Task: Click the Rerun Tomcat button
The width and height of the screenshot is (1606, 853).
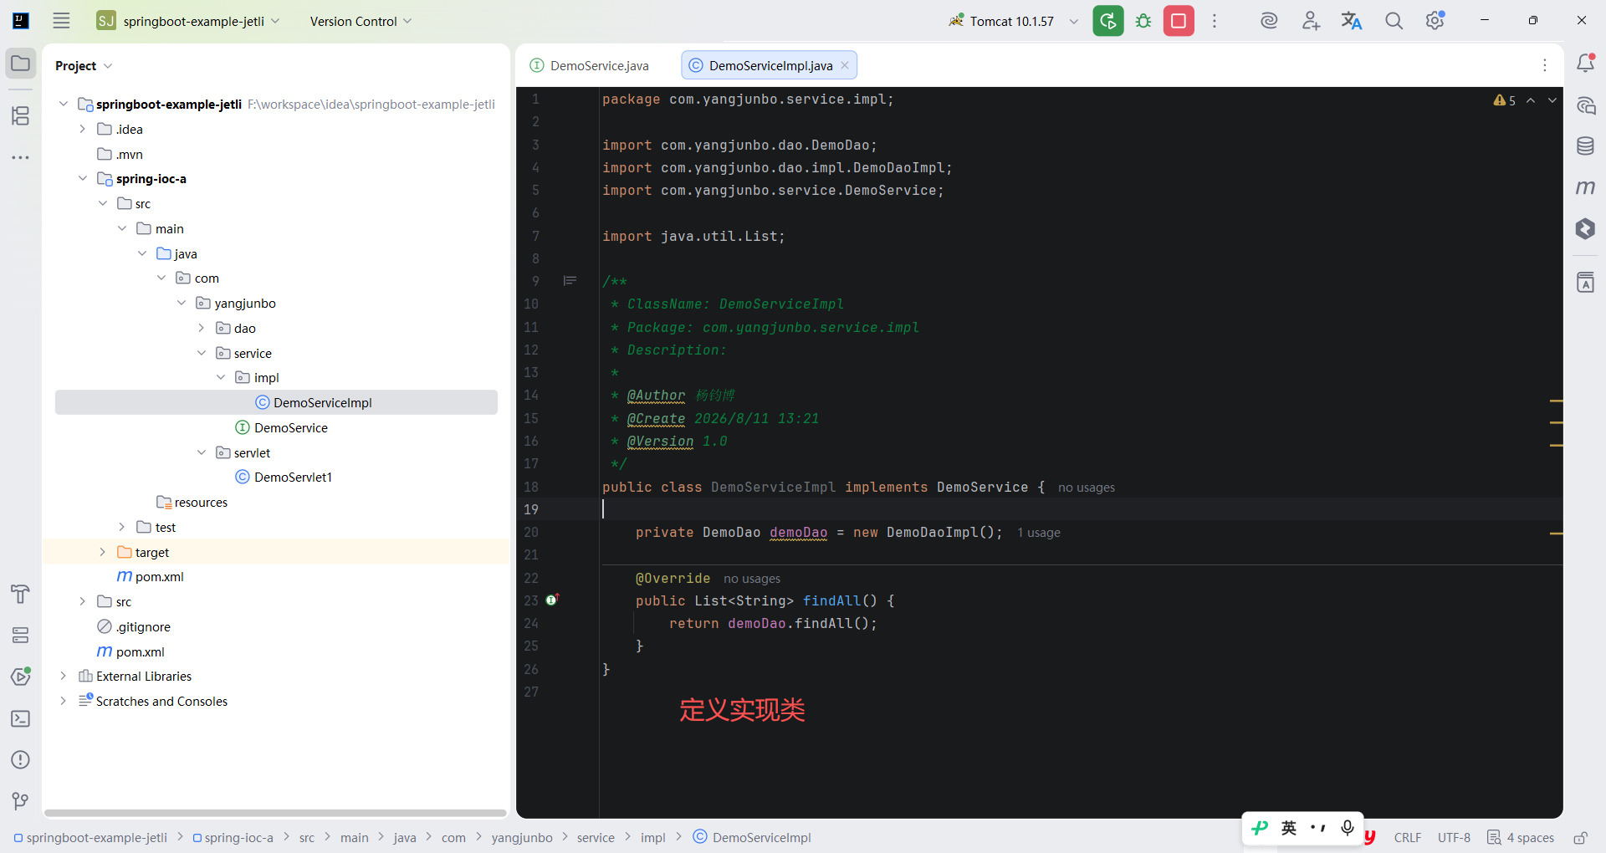Action: pos(1108,21)
